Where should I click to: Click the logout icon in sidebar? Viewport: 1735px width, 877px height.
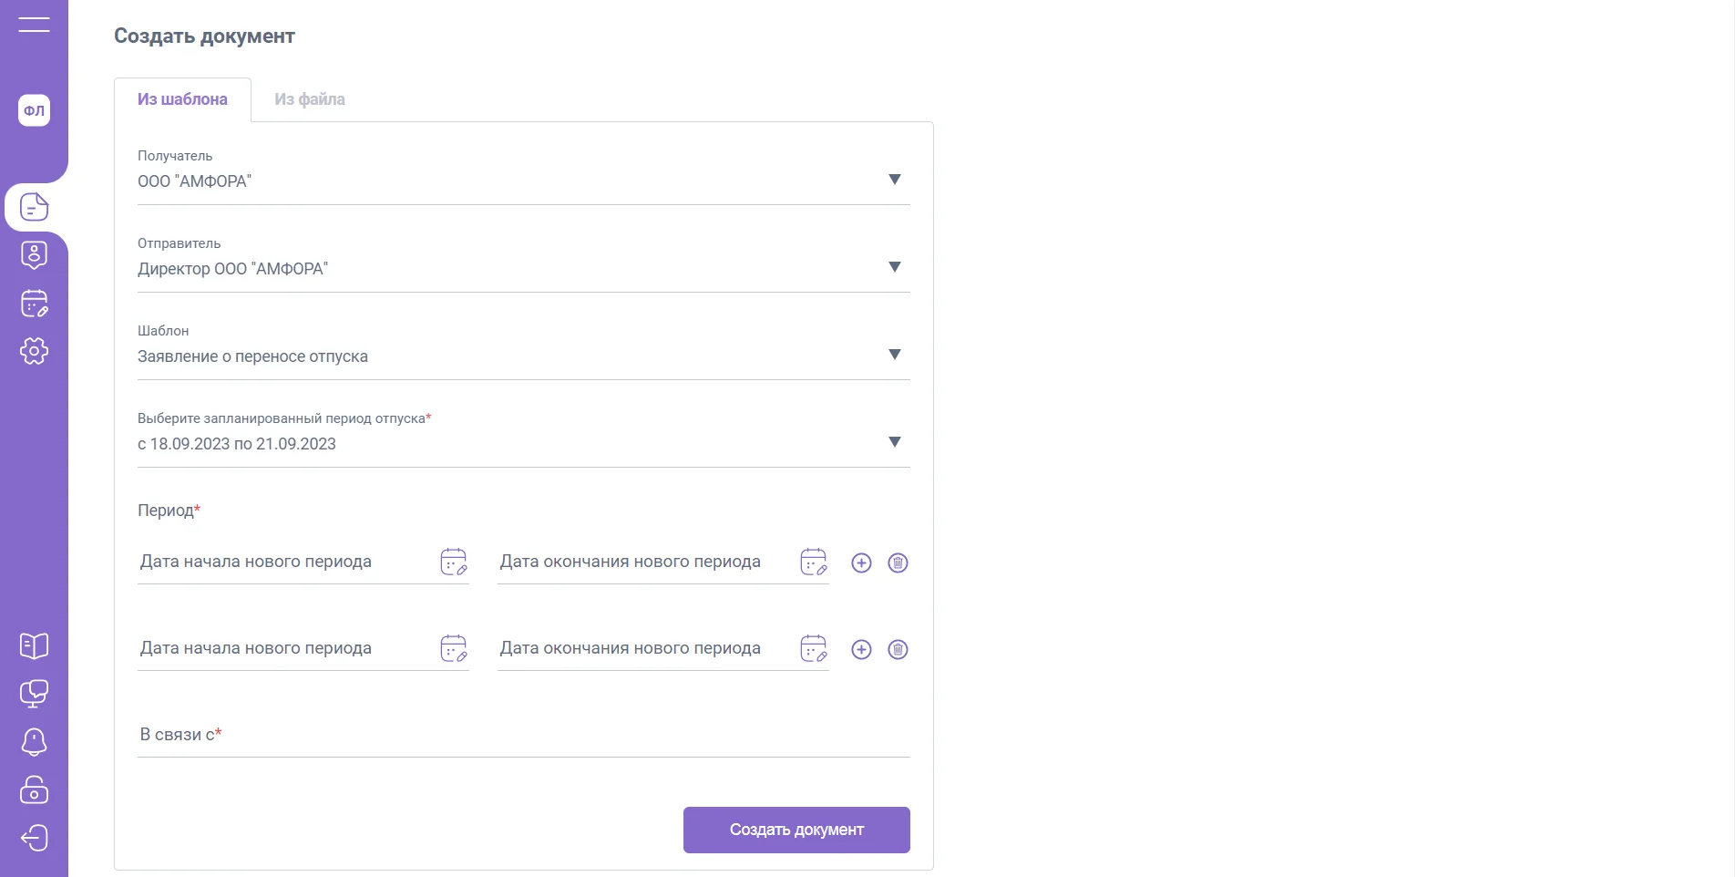coord(34,838)
